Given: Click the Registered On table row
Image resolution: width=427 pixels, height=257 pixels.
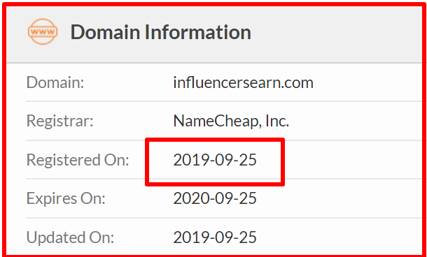Looking at the screenshot, I should 224,160.
